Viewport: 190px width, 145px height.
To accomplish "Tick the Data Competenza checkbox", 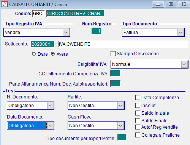I will 138,98.
